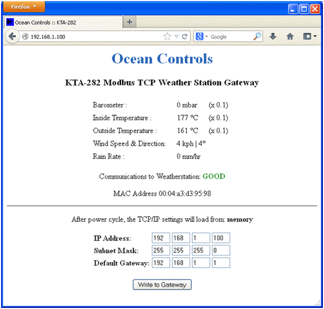Click the Default Gateway: label

point(122,263)
